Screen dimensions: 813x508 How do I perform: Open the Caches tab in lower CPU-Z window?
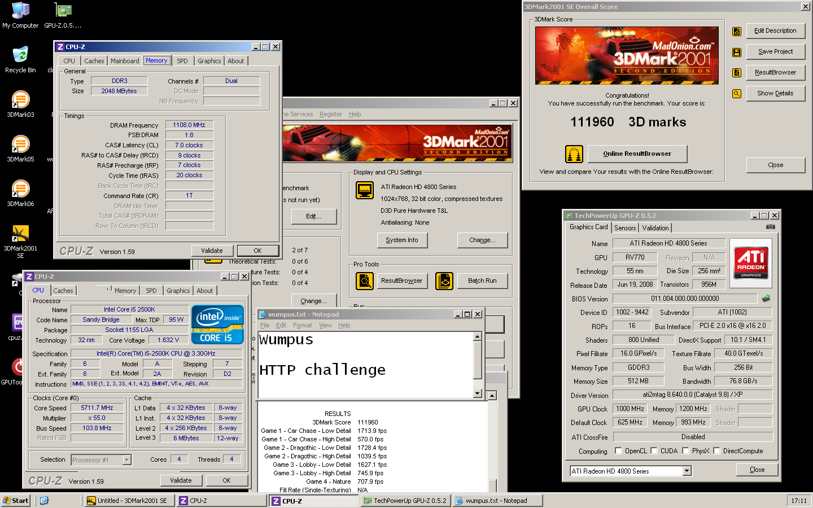63,291
